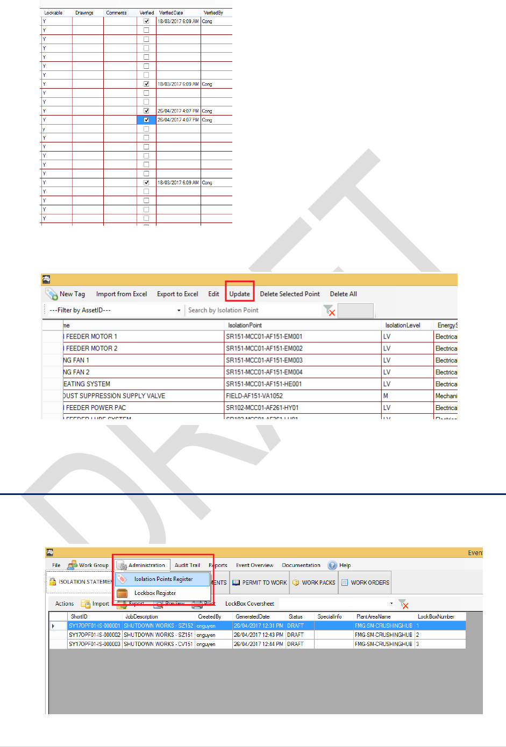Screen dimensions: 506x747
Task: Switch to PERMIT TO WORK tab
Action: tap(260, 582)
